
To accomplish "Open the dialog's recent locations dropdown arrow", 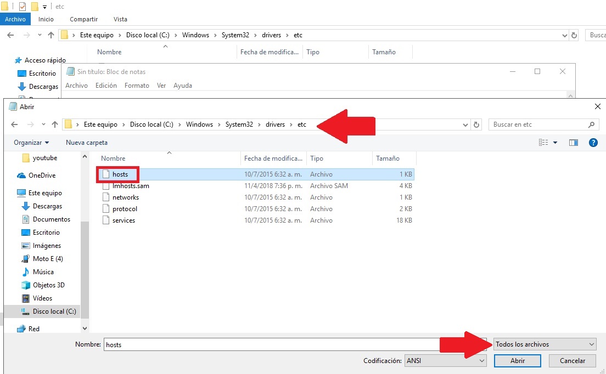I will tap(43, 124).
